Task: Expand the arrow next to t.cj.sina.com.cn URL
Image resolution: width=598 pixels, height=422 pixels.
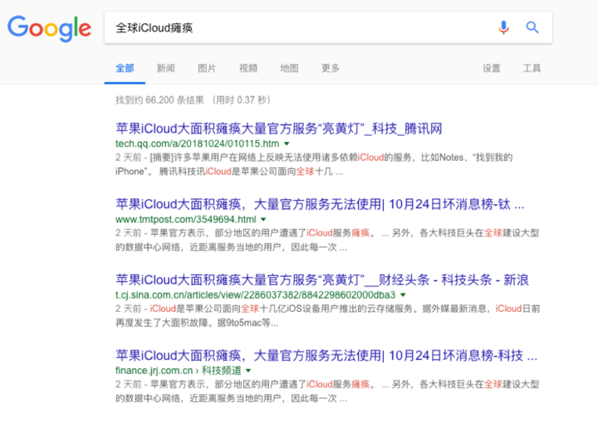Action: [403, 295]
